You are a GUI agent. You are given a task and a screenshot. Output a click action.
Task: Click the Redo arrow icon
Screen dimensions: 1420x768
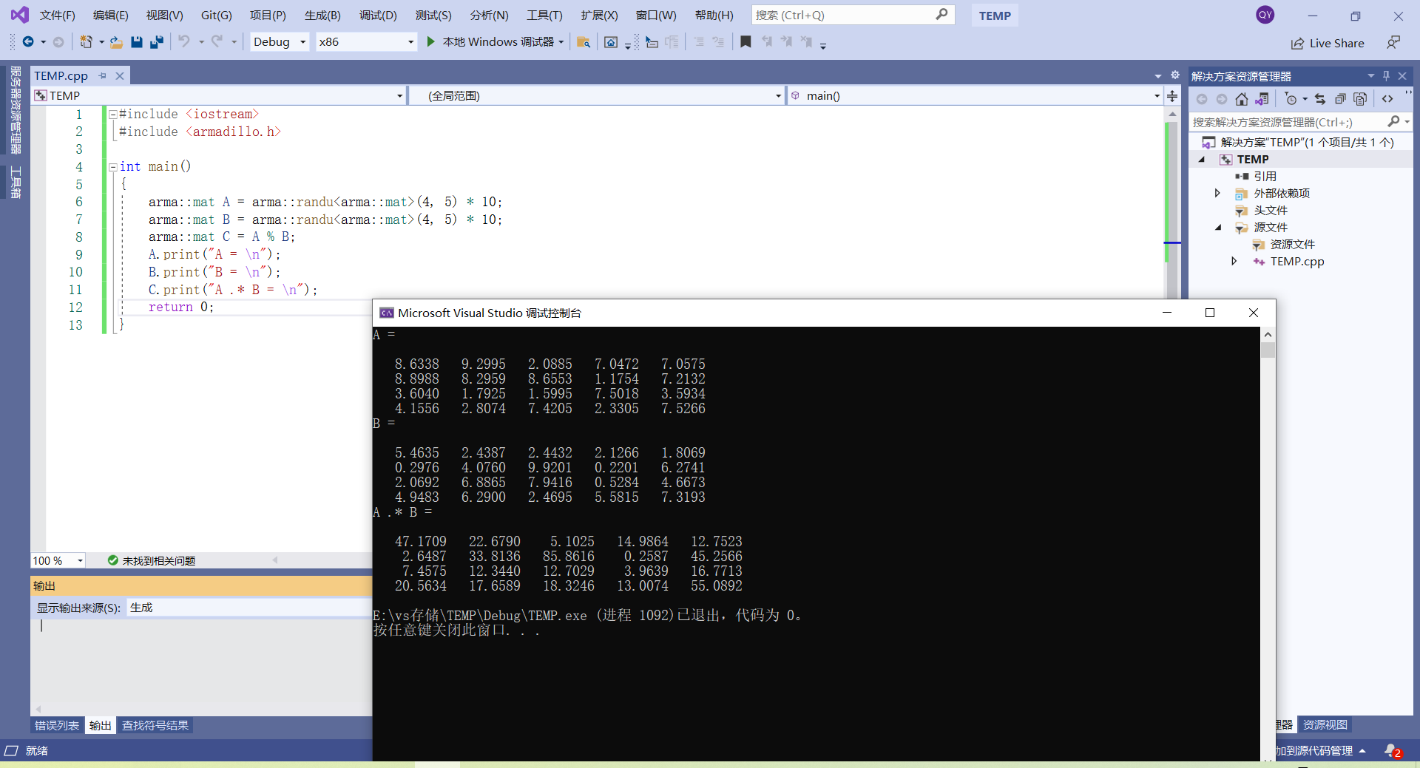217,41
